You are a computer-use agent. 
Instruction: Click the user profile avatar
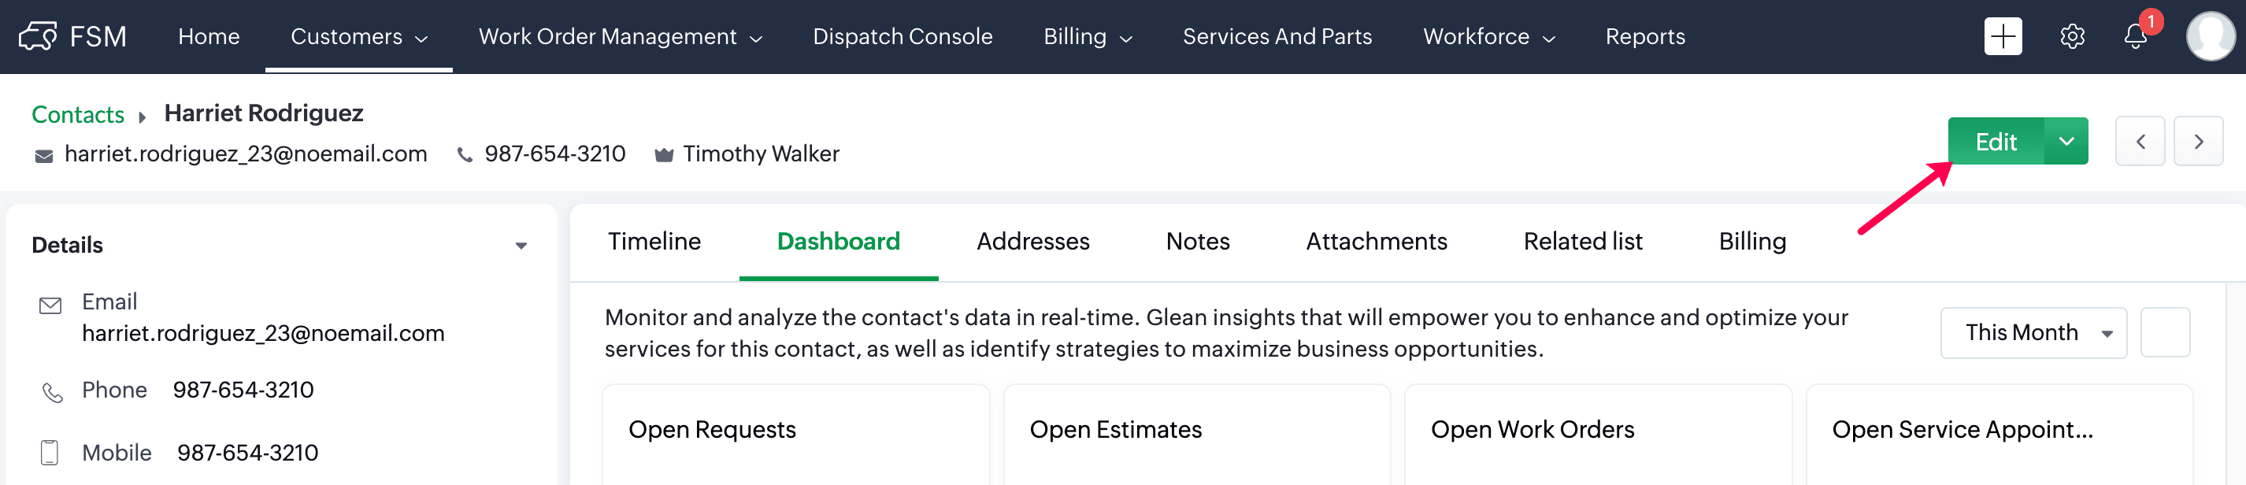click(x=2211, y=37)
